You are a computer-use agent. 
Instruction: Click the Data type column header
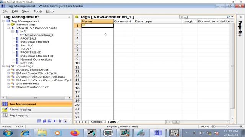pyautogui.click(x=158, y=21)
